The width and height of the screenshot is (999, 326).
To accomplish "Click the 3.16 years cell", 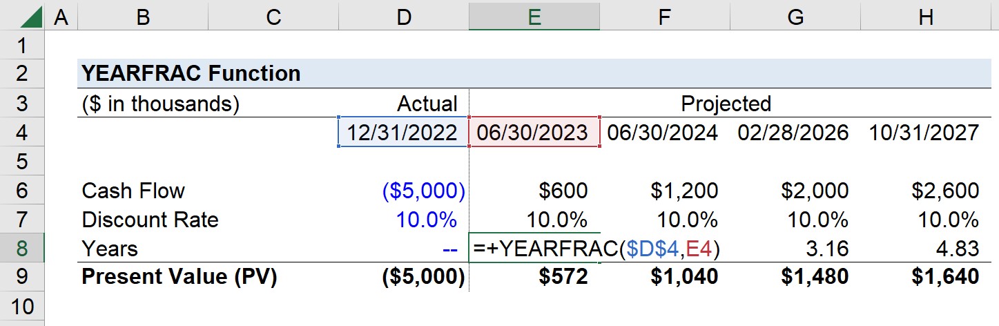I will click(x=795, y=248).
